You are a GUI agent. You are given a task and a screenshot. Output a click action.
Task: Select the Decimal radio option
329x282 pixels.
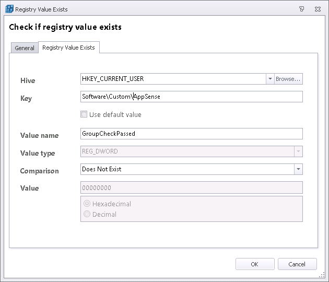87,214
